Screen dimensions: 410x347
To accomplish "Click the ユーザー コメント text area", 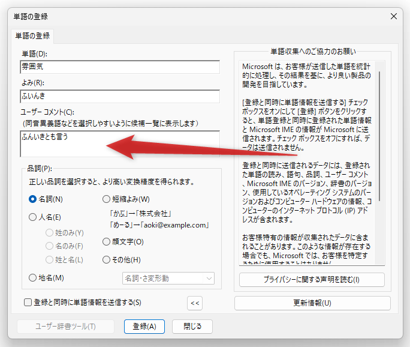I will coord(120,143).
